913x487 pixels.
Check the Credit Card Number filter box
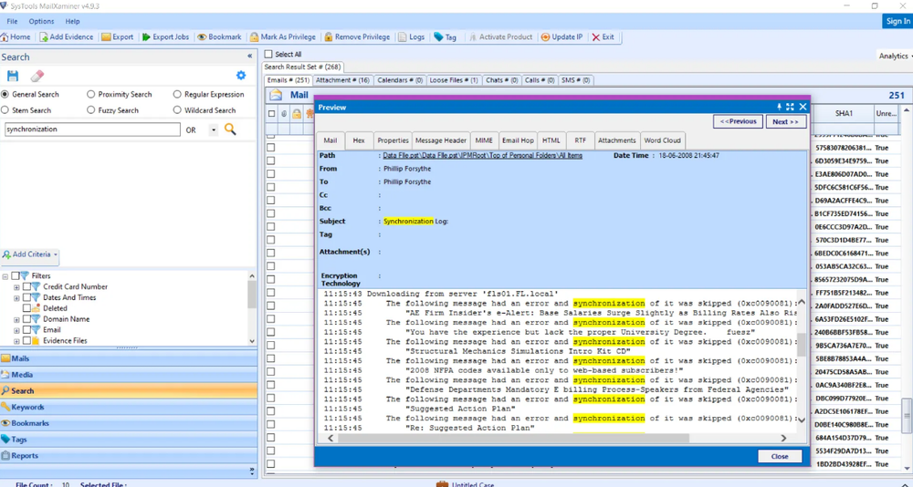[x=26, y=286]
